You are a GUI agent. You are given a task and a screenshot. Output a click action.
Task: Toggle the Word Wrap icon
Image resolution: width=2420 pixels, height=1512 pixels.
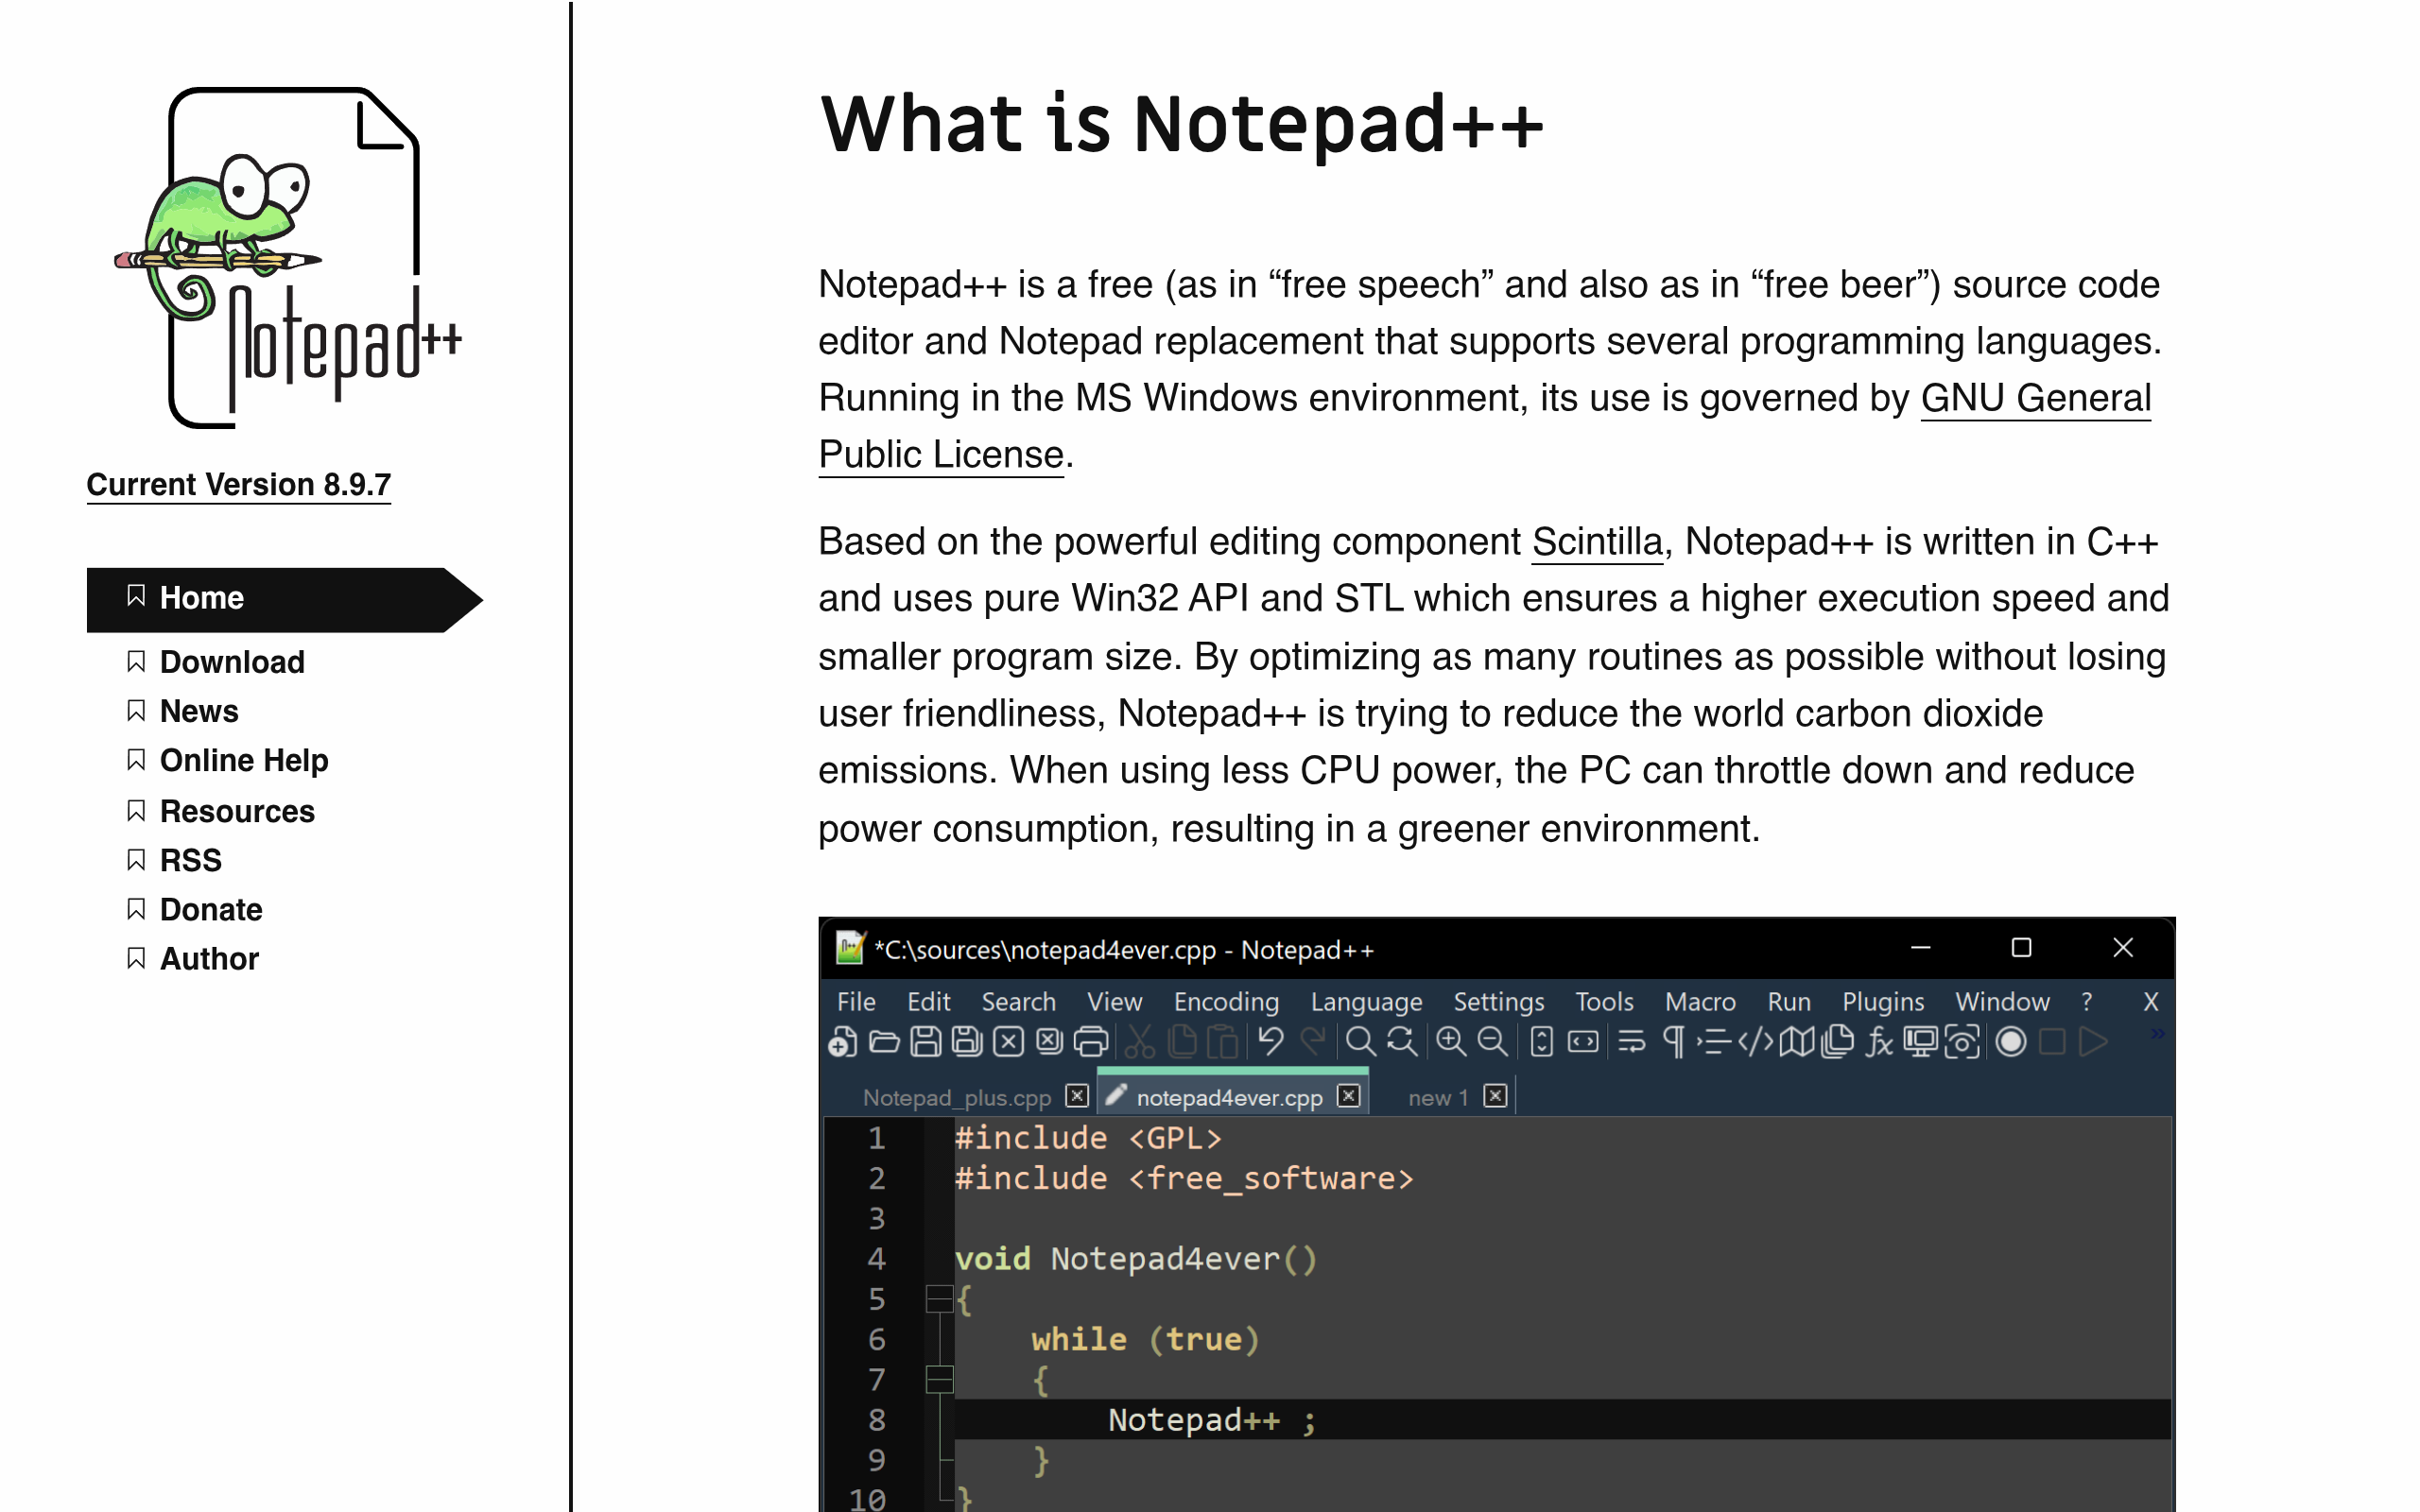[x=1632, y=1042]
